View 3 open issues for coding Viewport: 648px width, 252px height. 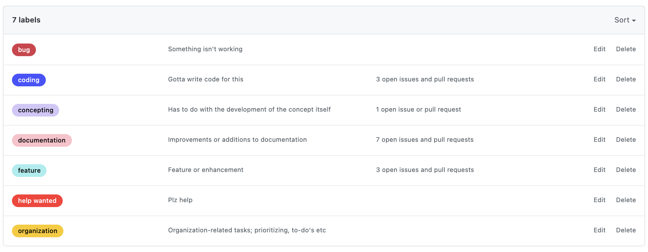pos(425,79)
